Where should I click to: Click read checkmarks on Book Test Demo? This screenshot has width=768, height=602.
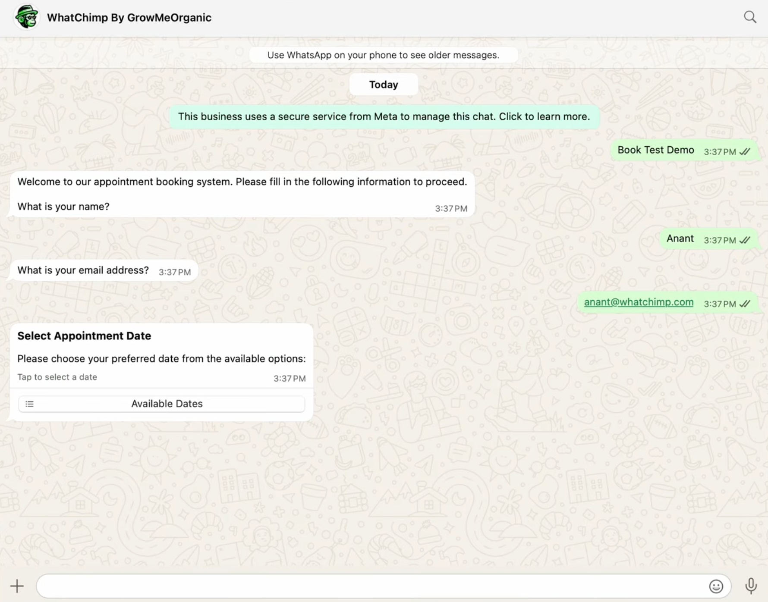[745, 152]
